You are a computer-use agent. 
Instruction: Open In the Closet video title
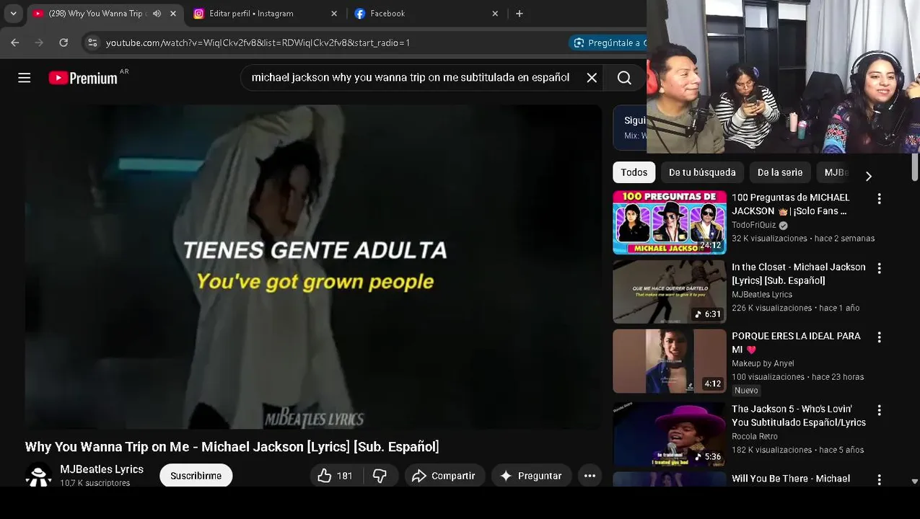(x=798, y=274)
